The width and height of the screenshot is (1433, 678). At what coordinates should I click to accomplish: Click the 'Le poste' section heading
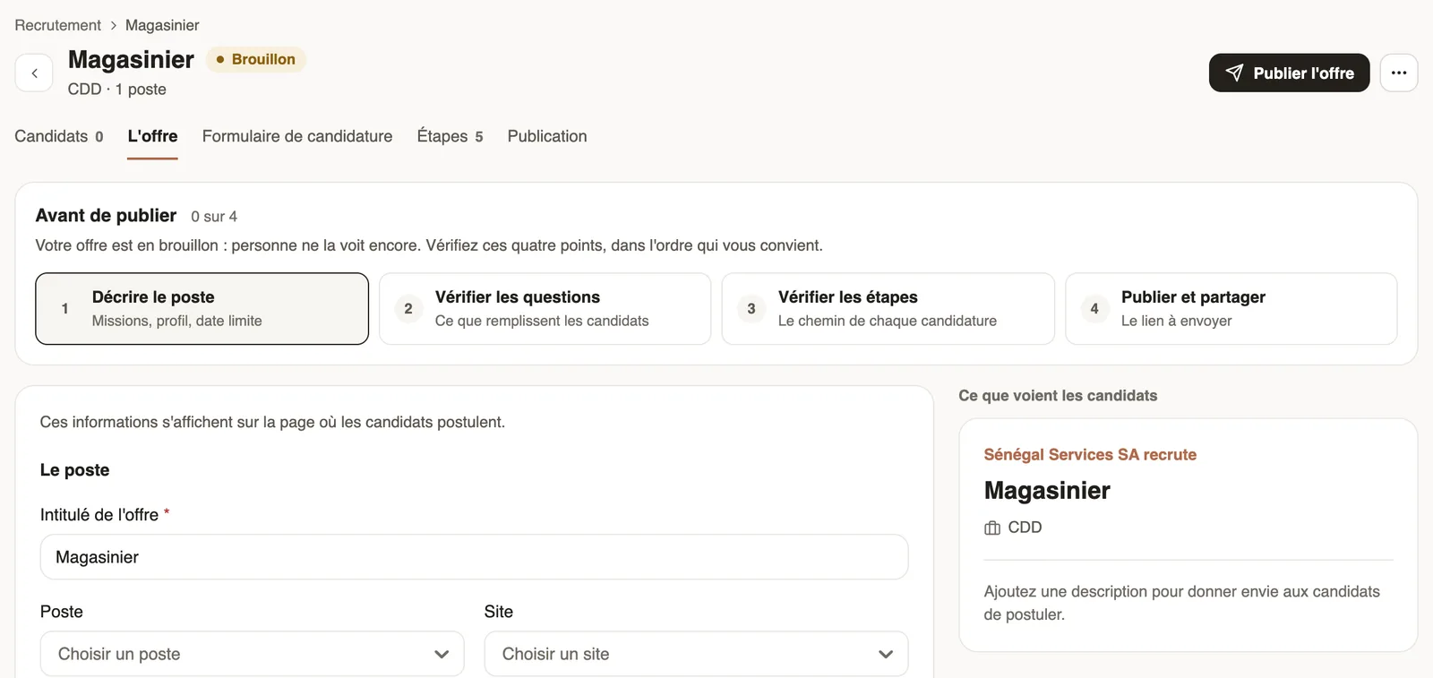point(75,470)
